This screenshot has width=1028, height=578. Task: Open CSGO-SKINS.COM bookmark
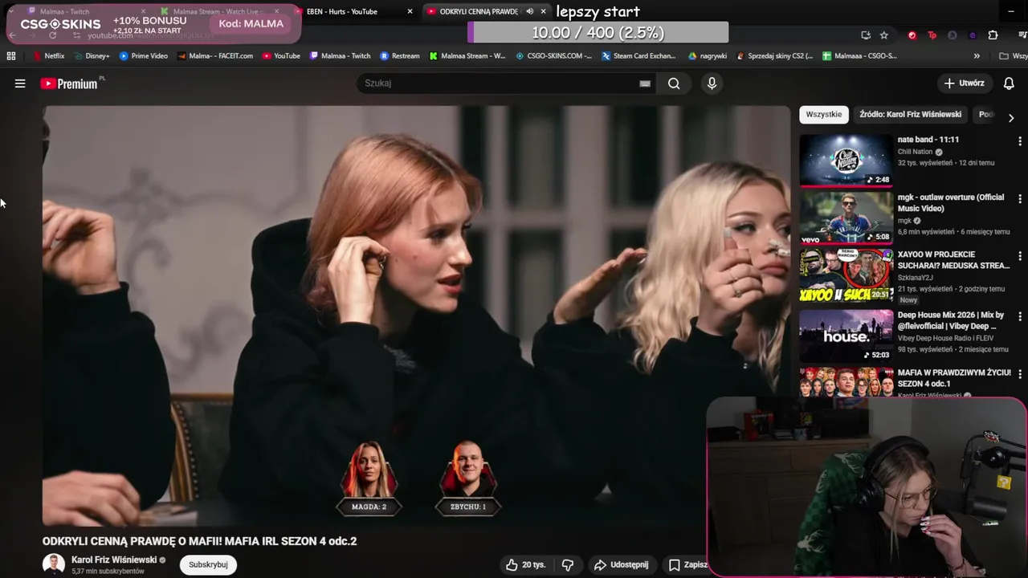553,56
